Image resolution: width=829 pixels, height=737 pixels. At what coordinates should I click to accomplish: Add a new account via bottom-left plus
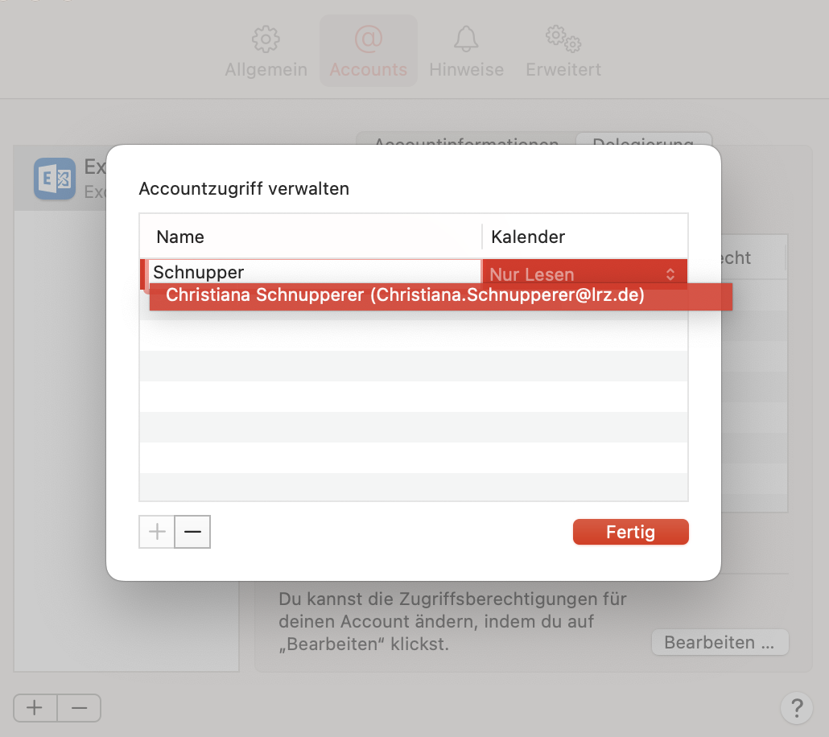(35, 708)
